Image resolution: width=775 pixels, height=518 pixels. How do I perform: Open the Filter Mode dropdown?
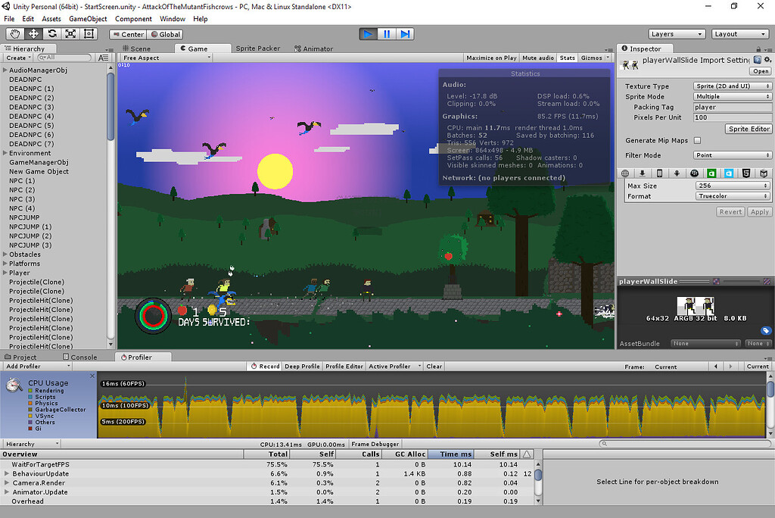pos(732,155)
